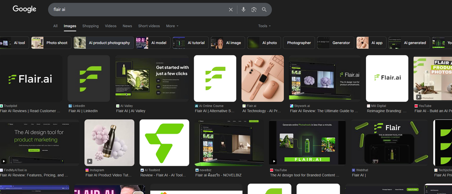Open 'Flair AI Review: Features, Pricing' link
Viewport: 452px width, 194px height.
click(34, 175)
